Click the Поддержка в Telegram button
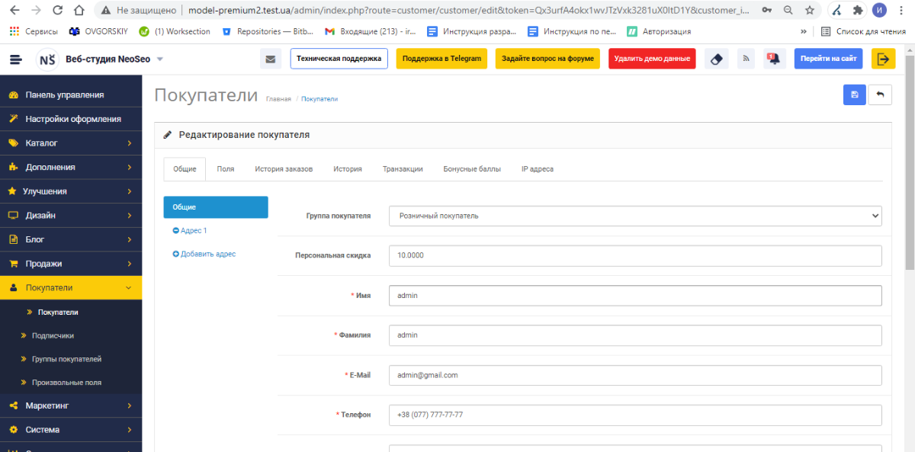 click(x=441, y=59)
